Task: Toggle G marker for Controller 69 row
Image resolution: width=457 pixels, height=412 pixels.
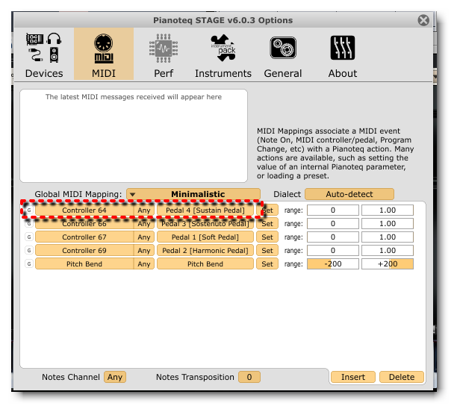Action: (29, 250)
